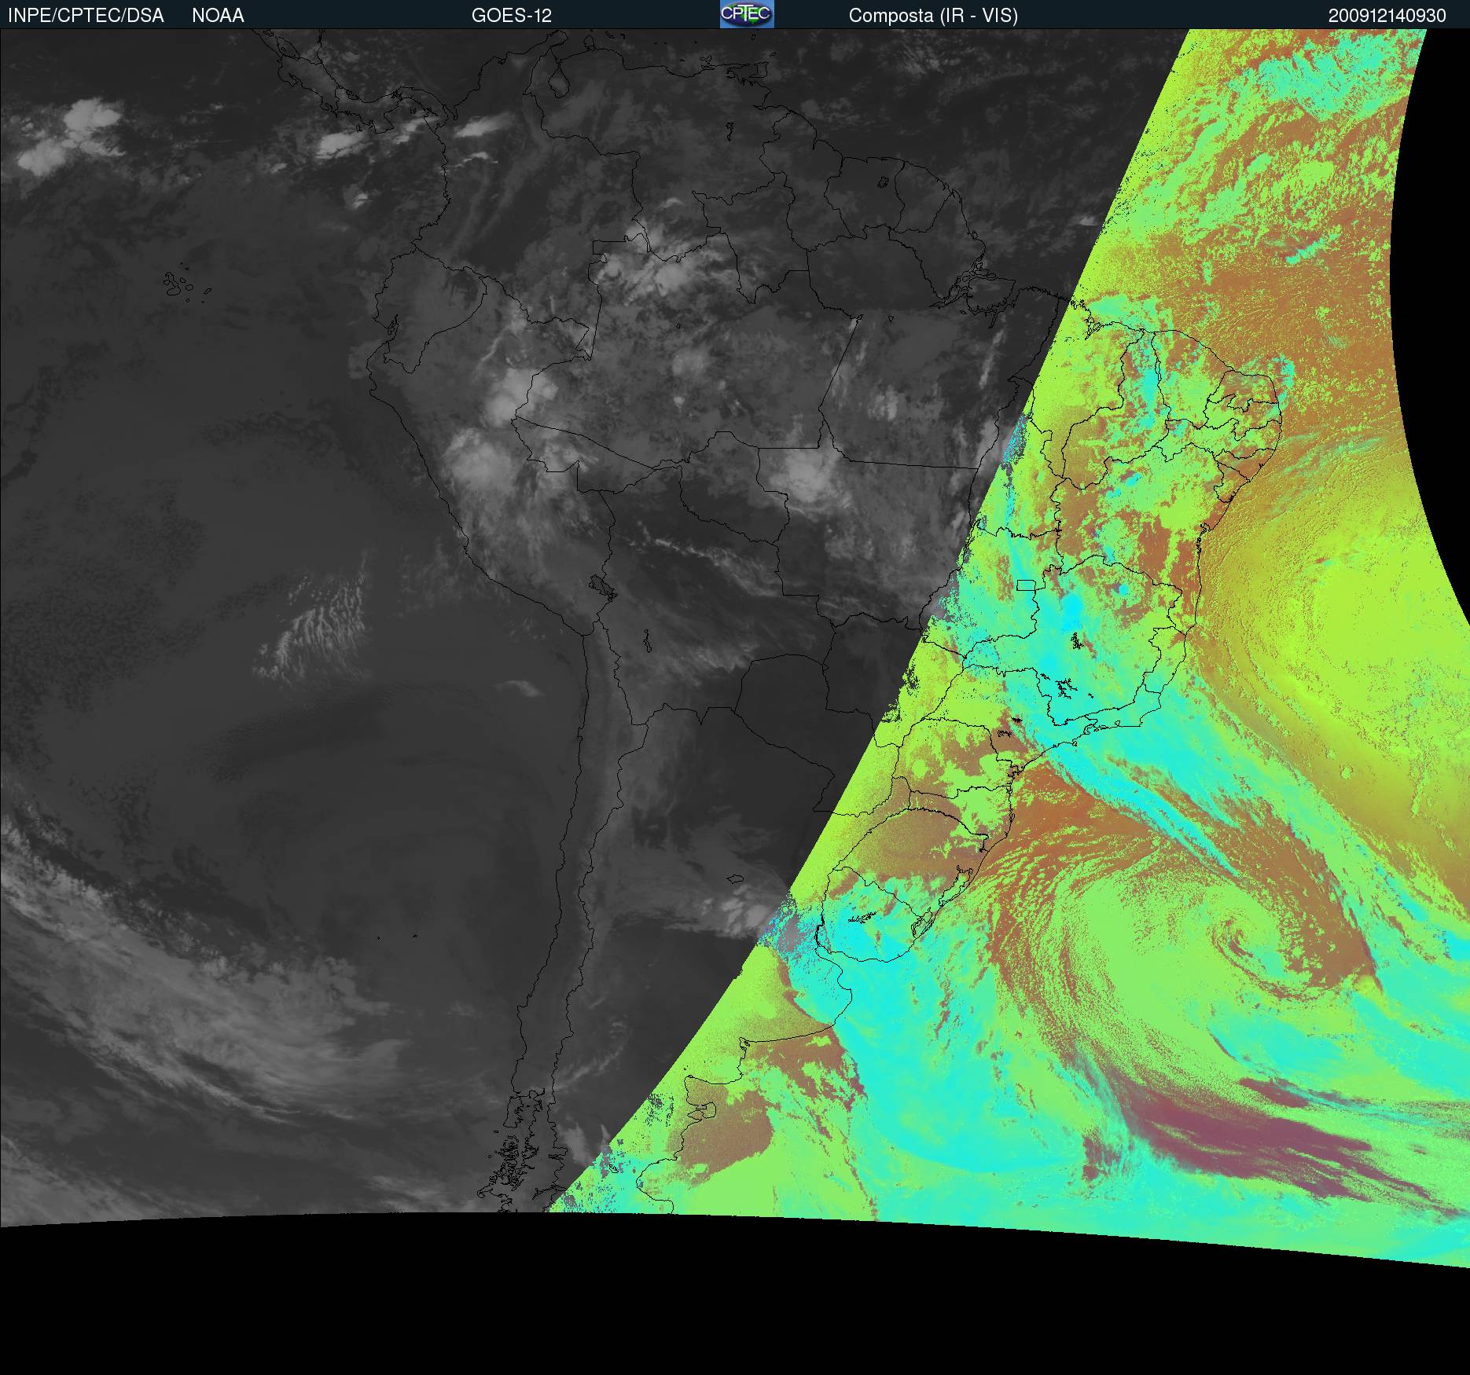Select the INPE/CPTEC/DSA header text
The width and height of the screenshot is (1470, 1375).
[x=86, y=16]
